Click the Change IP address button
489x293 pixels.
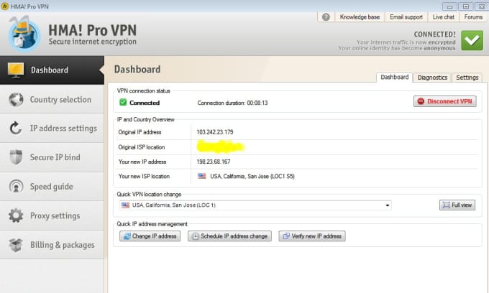[x=150, y=236]
